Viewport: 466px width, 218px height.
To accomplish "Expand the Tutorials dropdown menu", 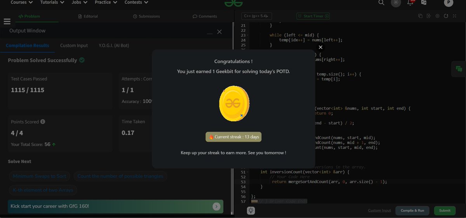I will point(53,2).
